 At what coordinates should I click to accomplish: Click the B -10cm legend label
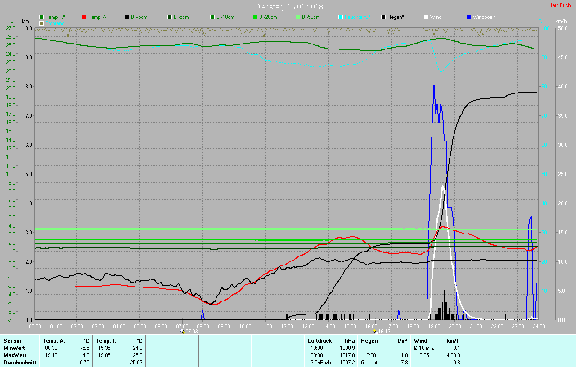tap(225, 17)
